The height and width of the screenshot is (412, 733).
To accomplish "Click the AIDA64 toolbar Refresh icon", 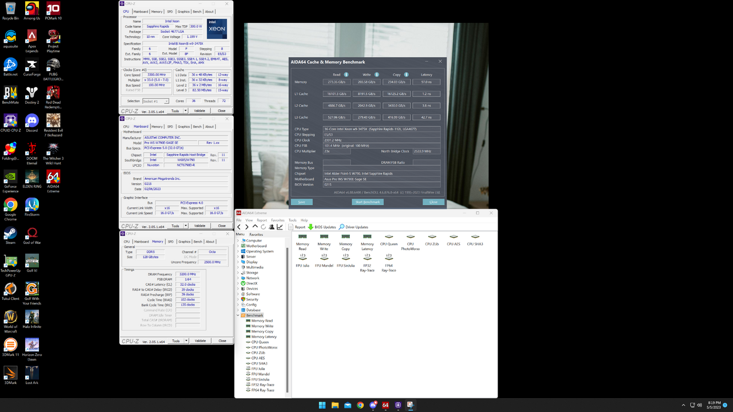I will (x=263, y=227).
